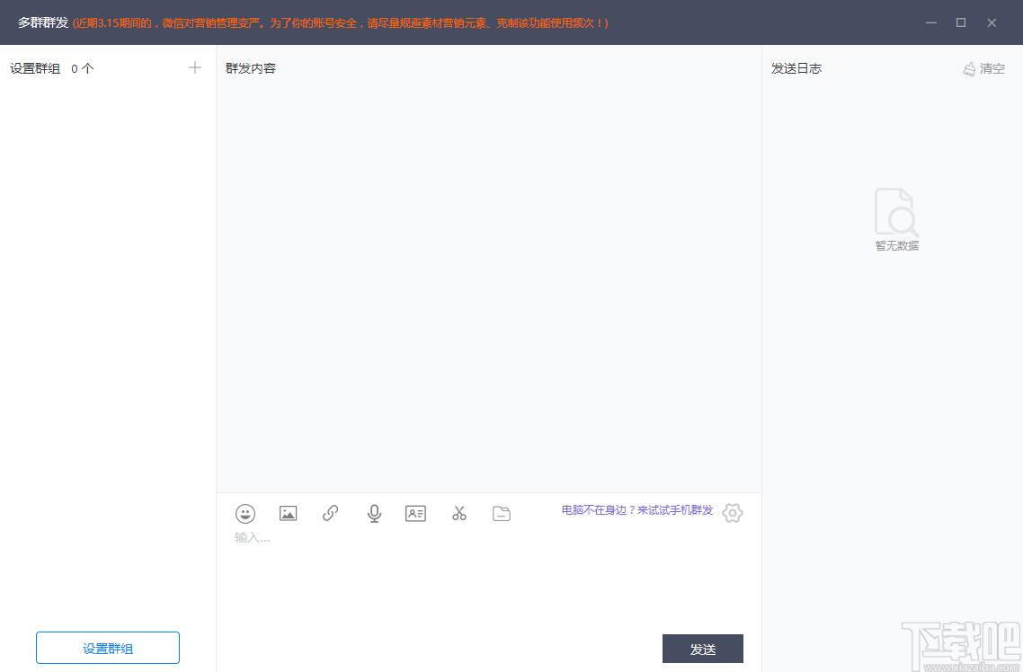The height and width of the screenshot is (672, 1023).
Task: Open the 手机群发 link
Action: (x=637, y=509)
